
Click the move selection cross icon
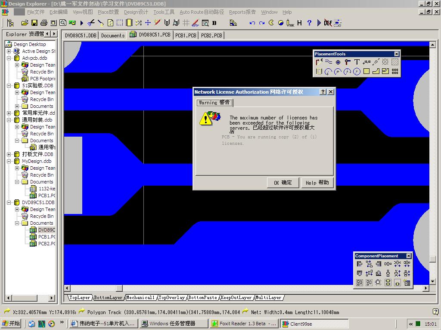coord(148,23)
